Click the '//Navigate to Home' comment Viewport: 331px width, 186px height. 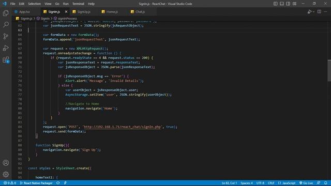coord(82,104)
